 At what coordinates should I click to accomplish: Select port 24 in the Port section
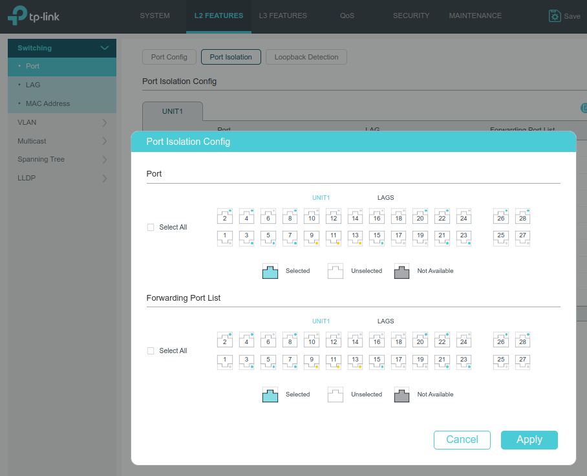pyautogui.click(x=464, y=216)
